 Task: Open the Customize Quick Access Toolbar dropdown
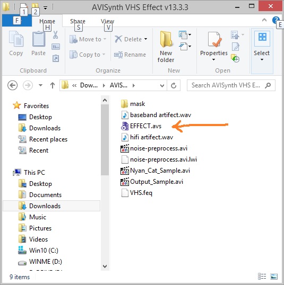[45, 7]
